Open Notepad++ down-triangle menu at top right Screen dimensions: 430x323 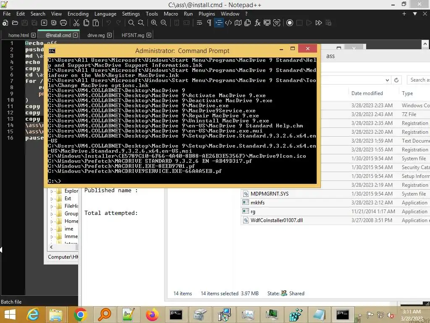tap(415, 14)
